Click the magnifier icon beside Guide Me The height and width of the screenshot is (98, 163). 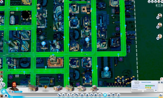click(x=10, y=91)
